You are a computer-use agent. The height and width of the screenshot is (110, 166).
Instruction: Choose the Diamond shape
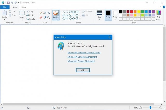click(73, 15)
